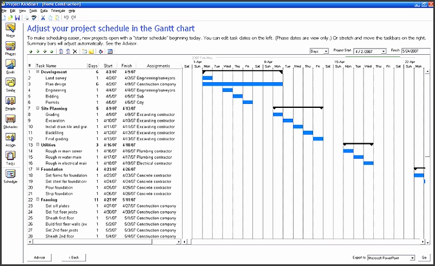Select the Set sill plates task
This screenshot has width=435, height=266.
pyautogui.click(x=57, y=206)
